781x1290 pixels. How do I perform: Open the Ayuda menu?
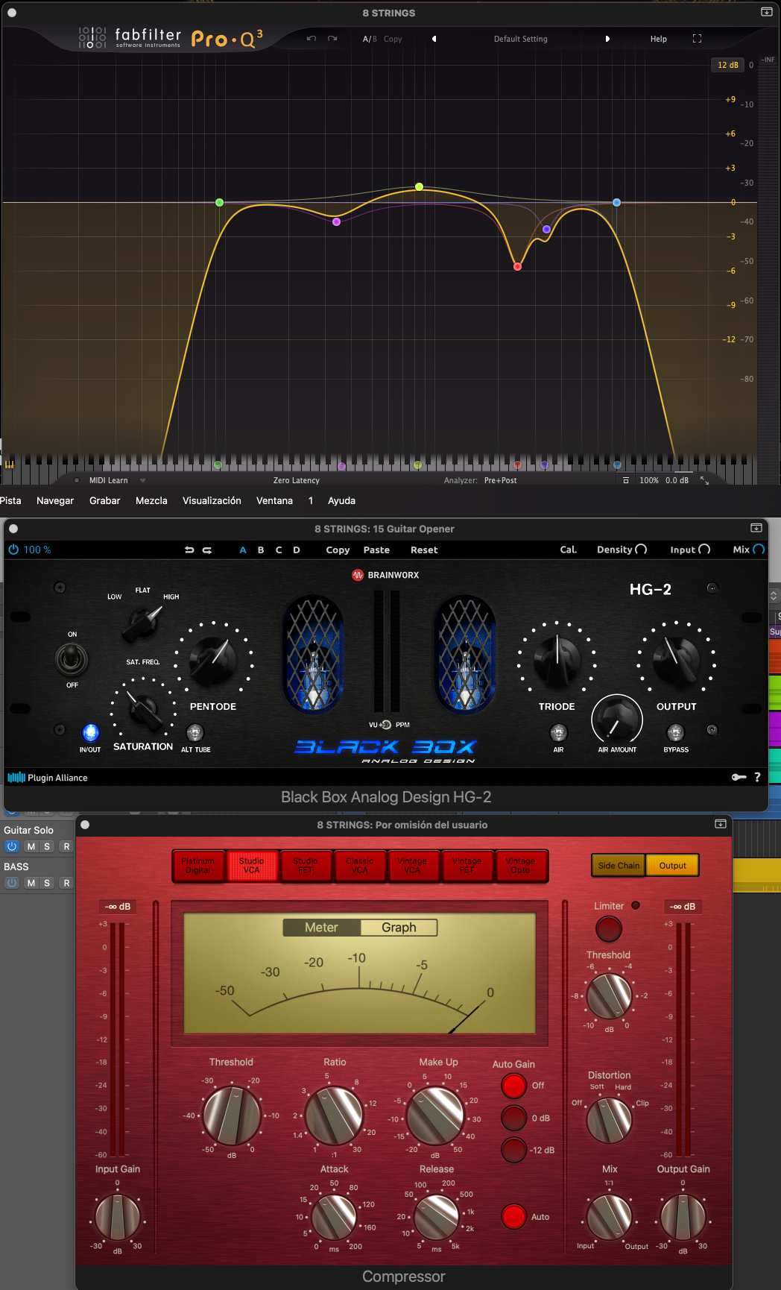click(341, 500)
